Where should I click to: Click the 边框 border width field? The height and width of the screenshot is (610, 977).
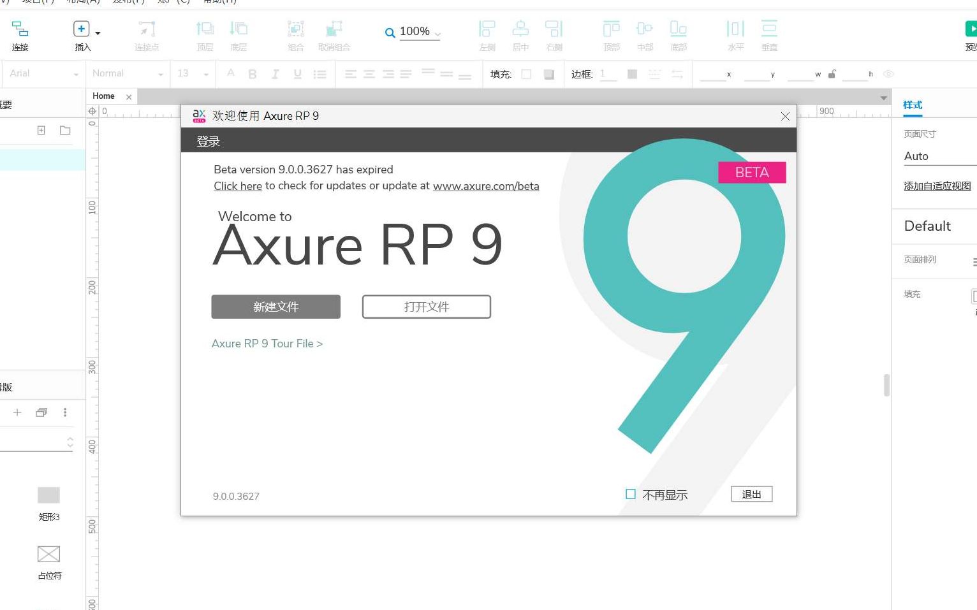608,74
